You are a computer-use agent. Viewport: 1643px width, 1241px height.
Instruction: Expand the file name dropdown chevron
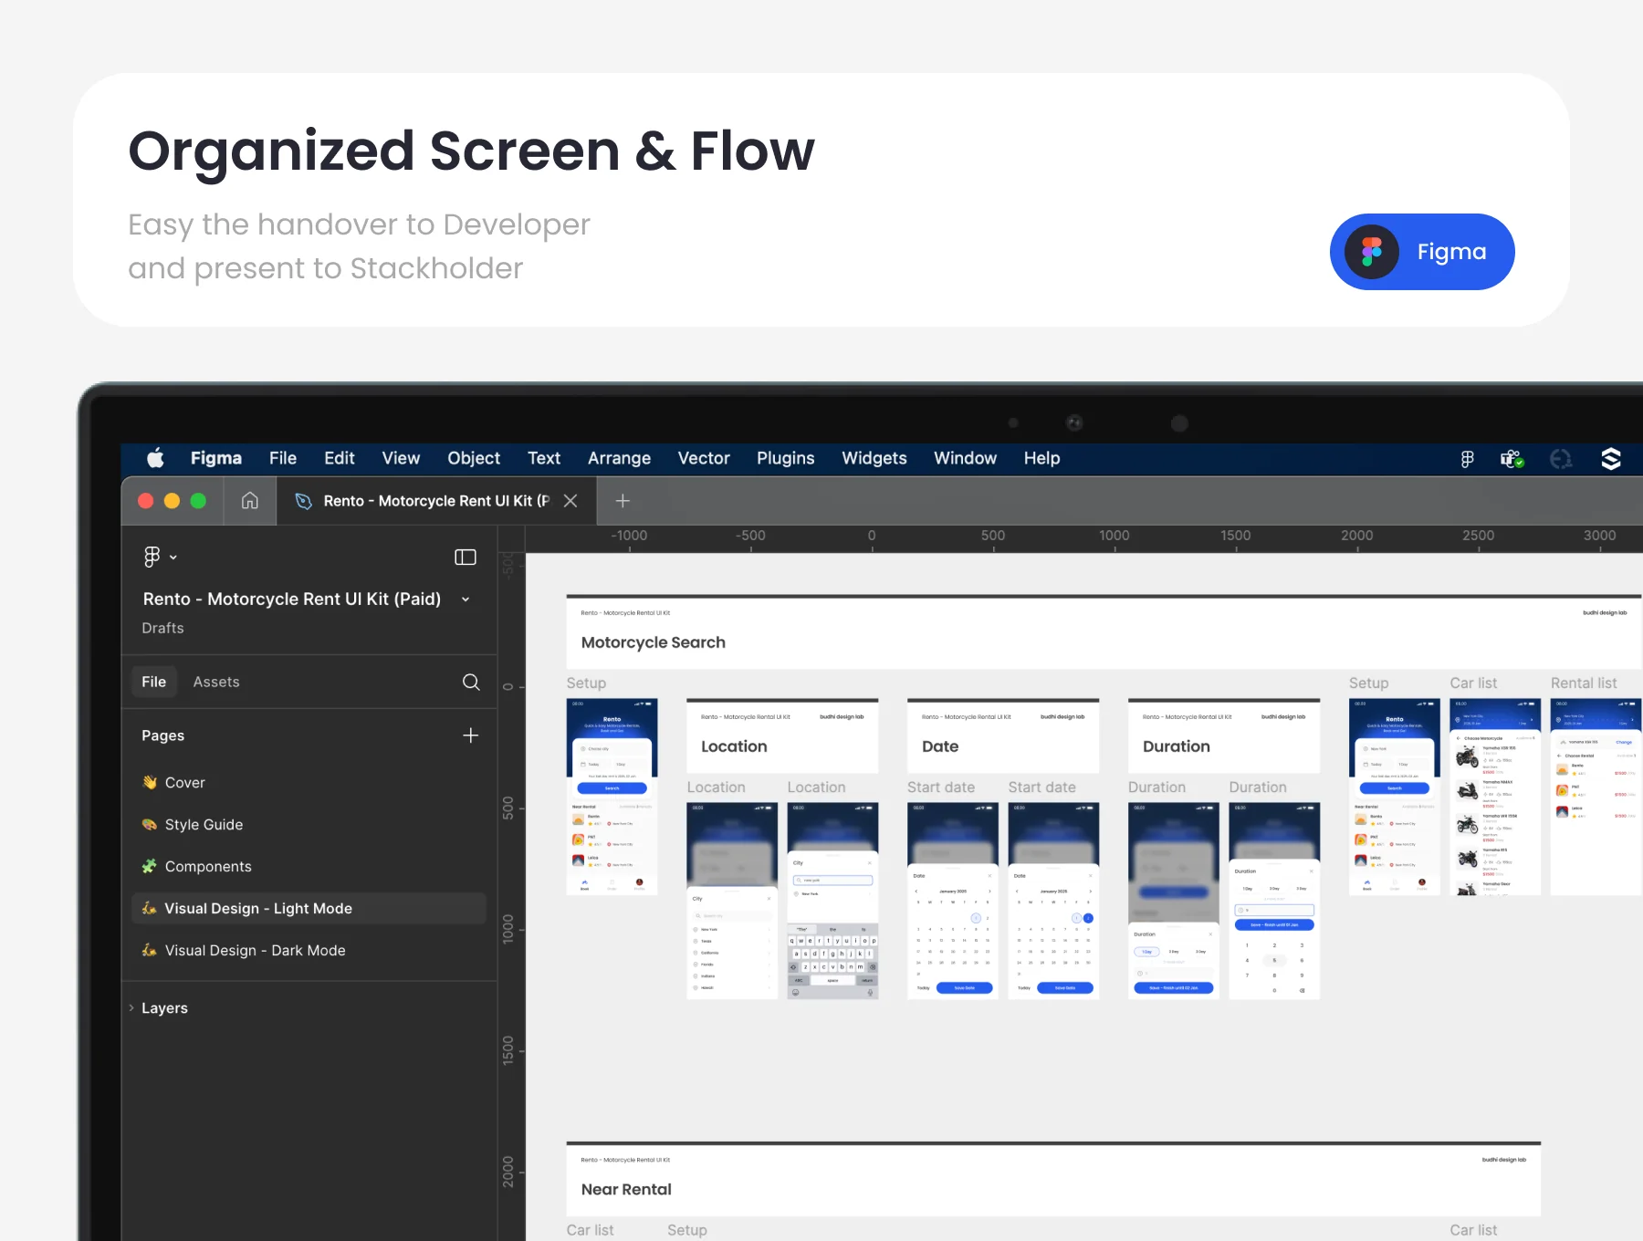(x=466, y=600)
